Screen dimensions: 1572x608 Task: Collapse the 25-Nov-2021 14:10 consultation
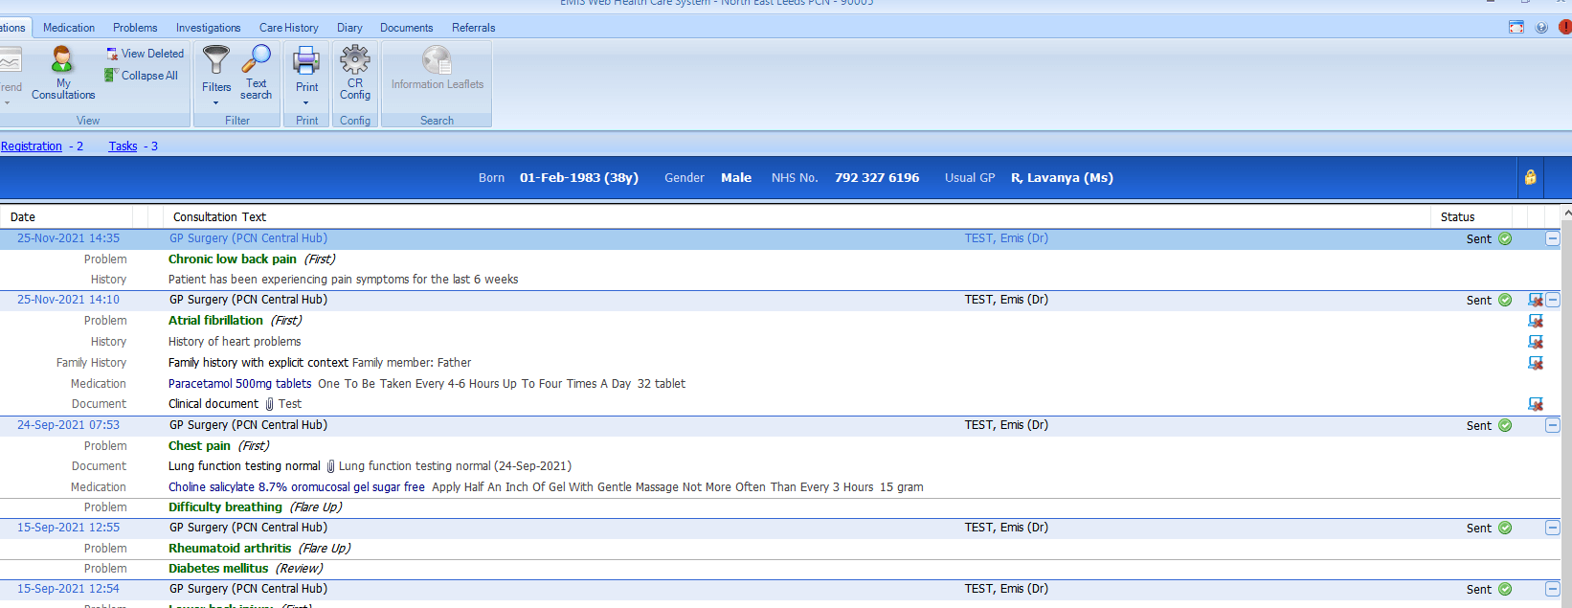1553,300
